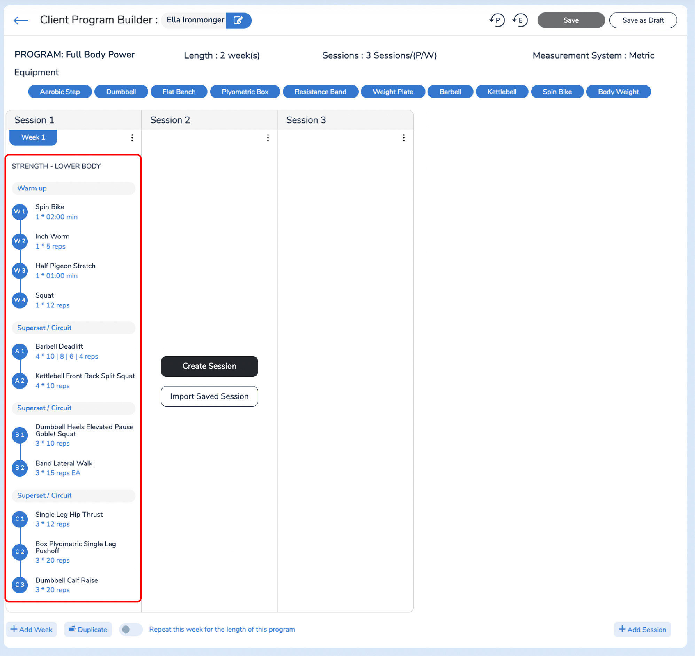Click '3 * 15 reps EA' value

[58, 473]
